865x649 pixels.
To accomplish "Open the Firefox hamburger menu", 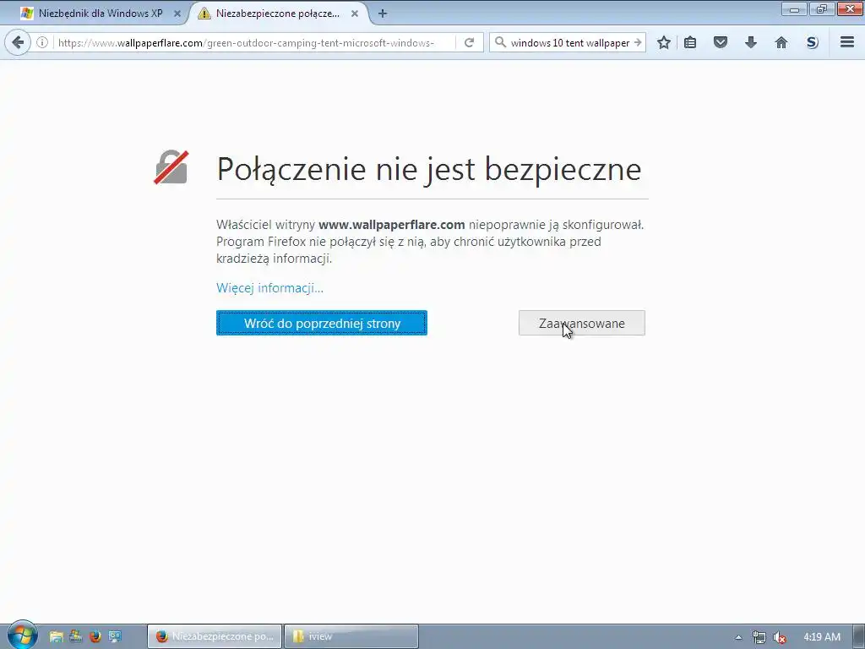I will (846, 42).
